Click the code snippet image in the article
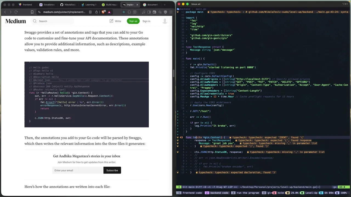The image size is (351, 197). coord(87,94)
